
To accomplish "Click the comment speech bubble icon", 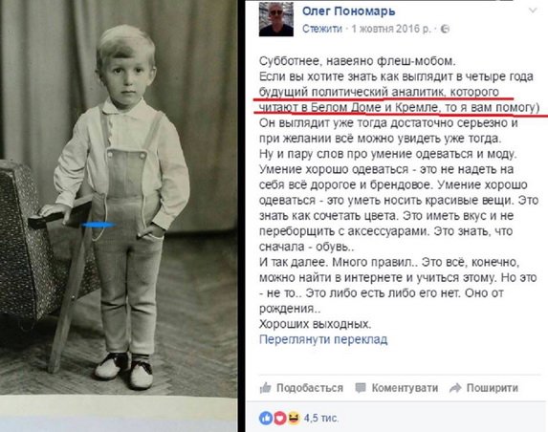I will pos(361,388).
